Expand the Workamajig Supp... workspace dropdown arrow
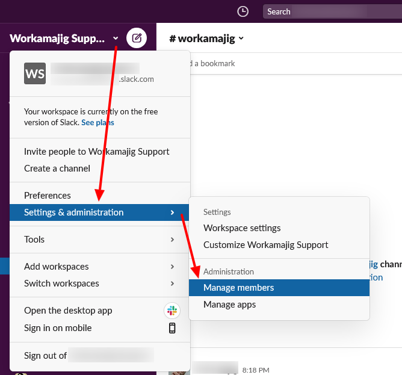The width and height of the screenshot is (402, 375). [116, 38]
